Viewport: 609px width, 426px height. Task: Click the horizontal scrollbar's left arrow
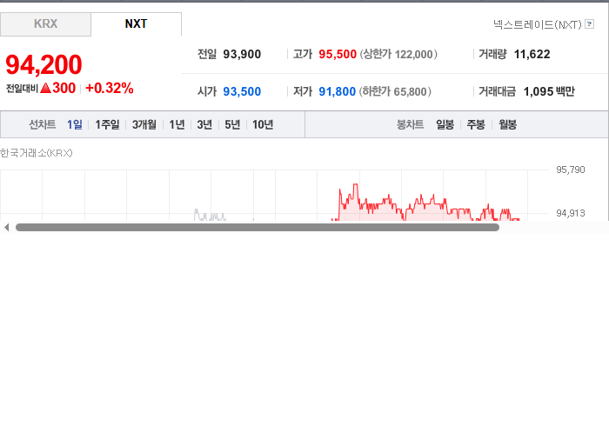pos(6,228)
